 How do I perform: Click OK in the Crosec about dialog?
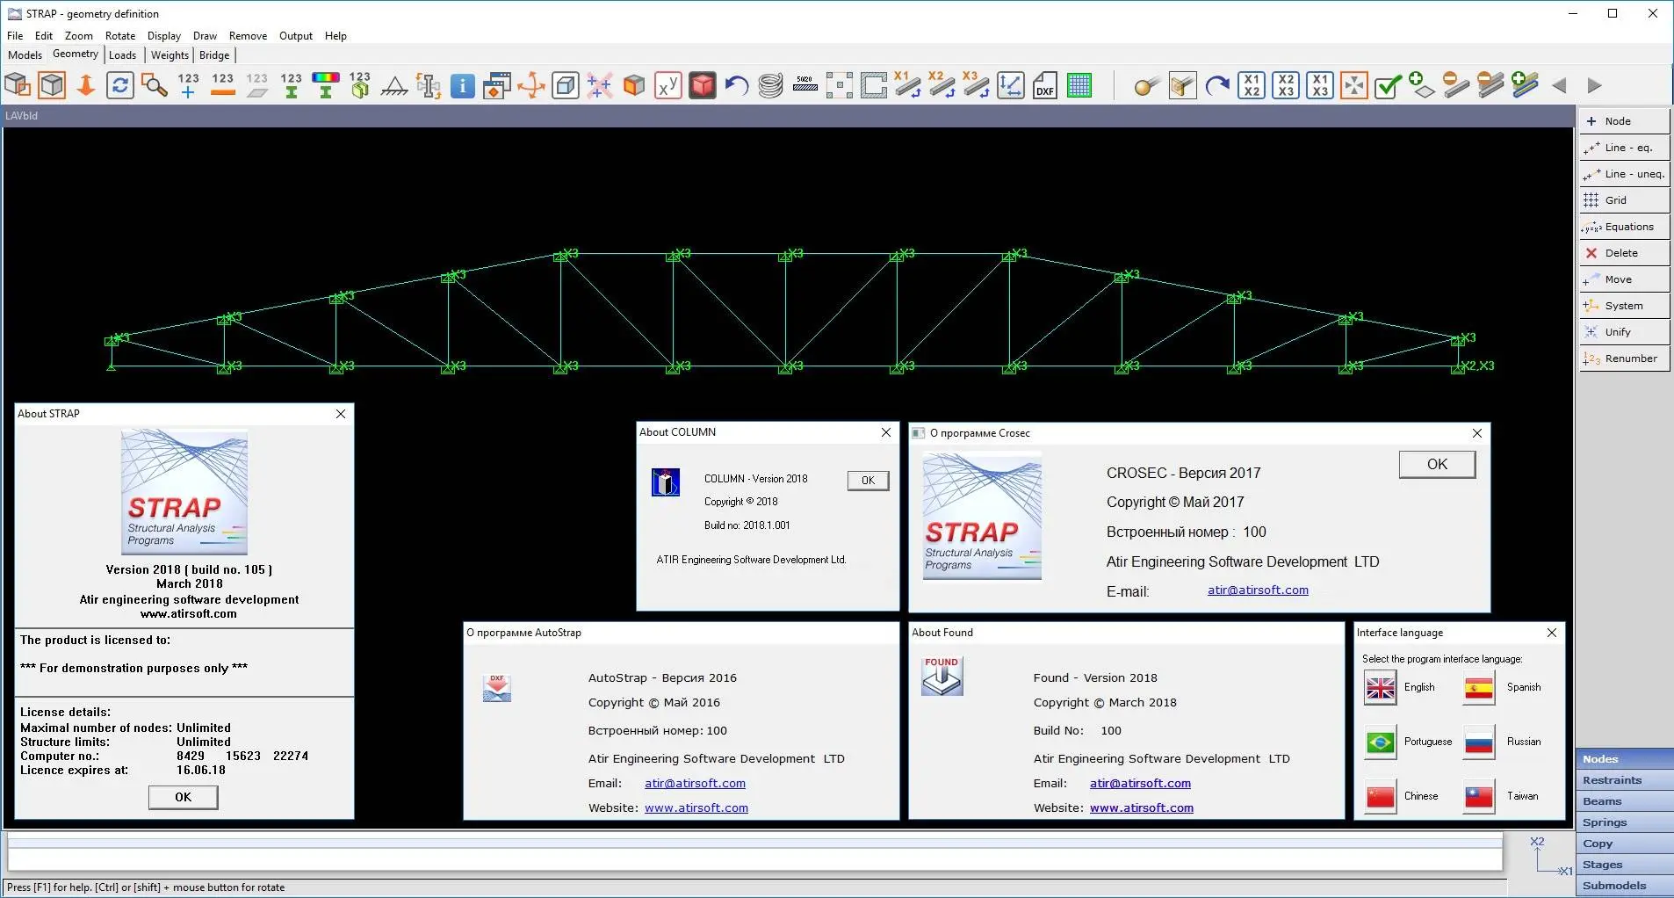[1437, 464]
